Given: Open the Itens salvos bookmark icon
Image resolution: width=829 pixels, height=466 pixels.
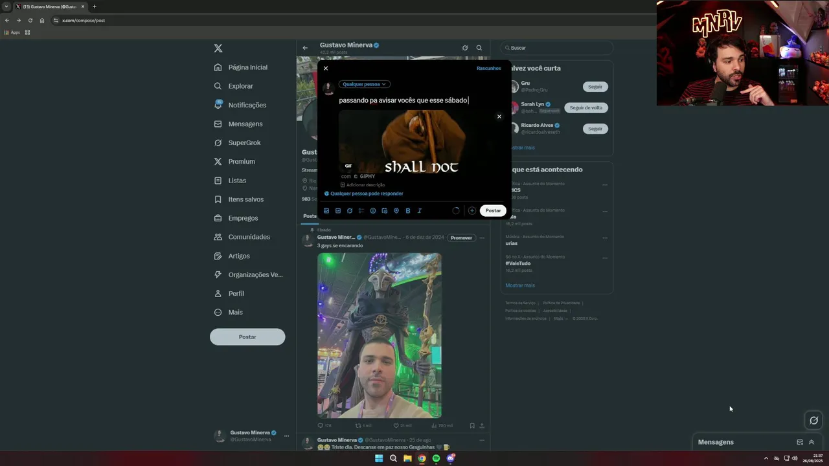Looking at the screenshot, I should [x=218, y=199].
